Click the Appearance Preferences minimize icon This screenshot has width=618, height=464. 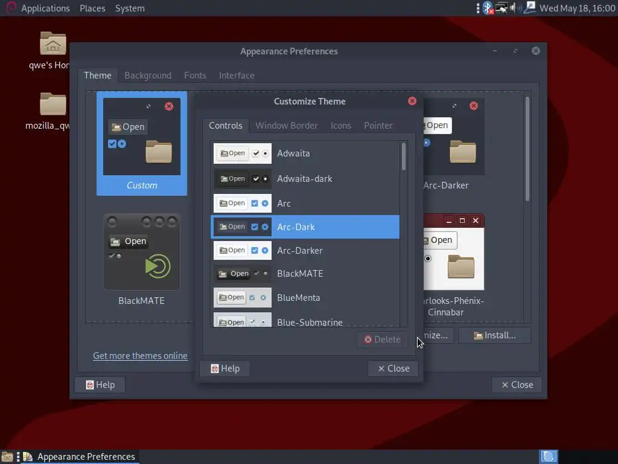[x=495, y=51]
